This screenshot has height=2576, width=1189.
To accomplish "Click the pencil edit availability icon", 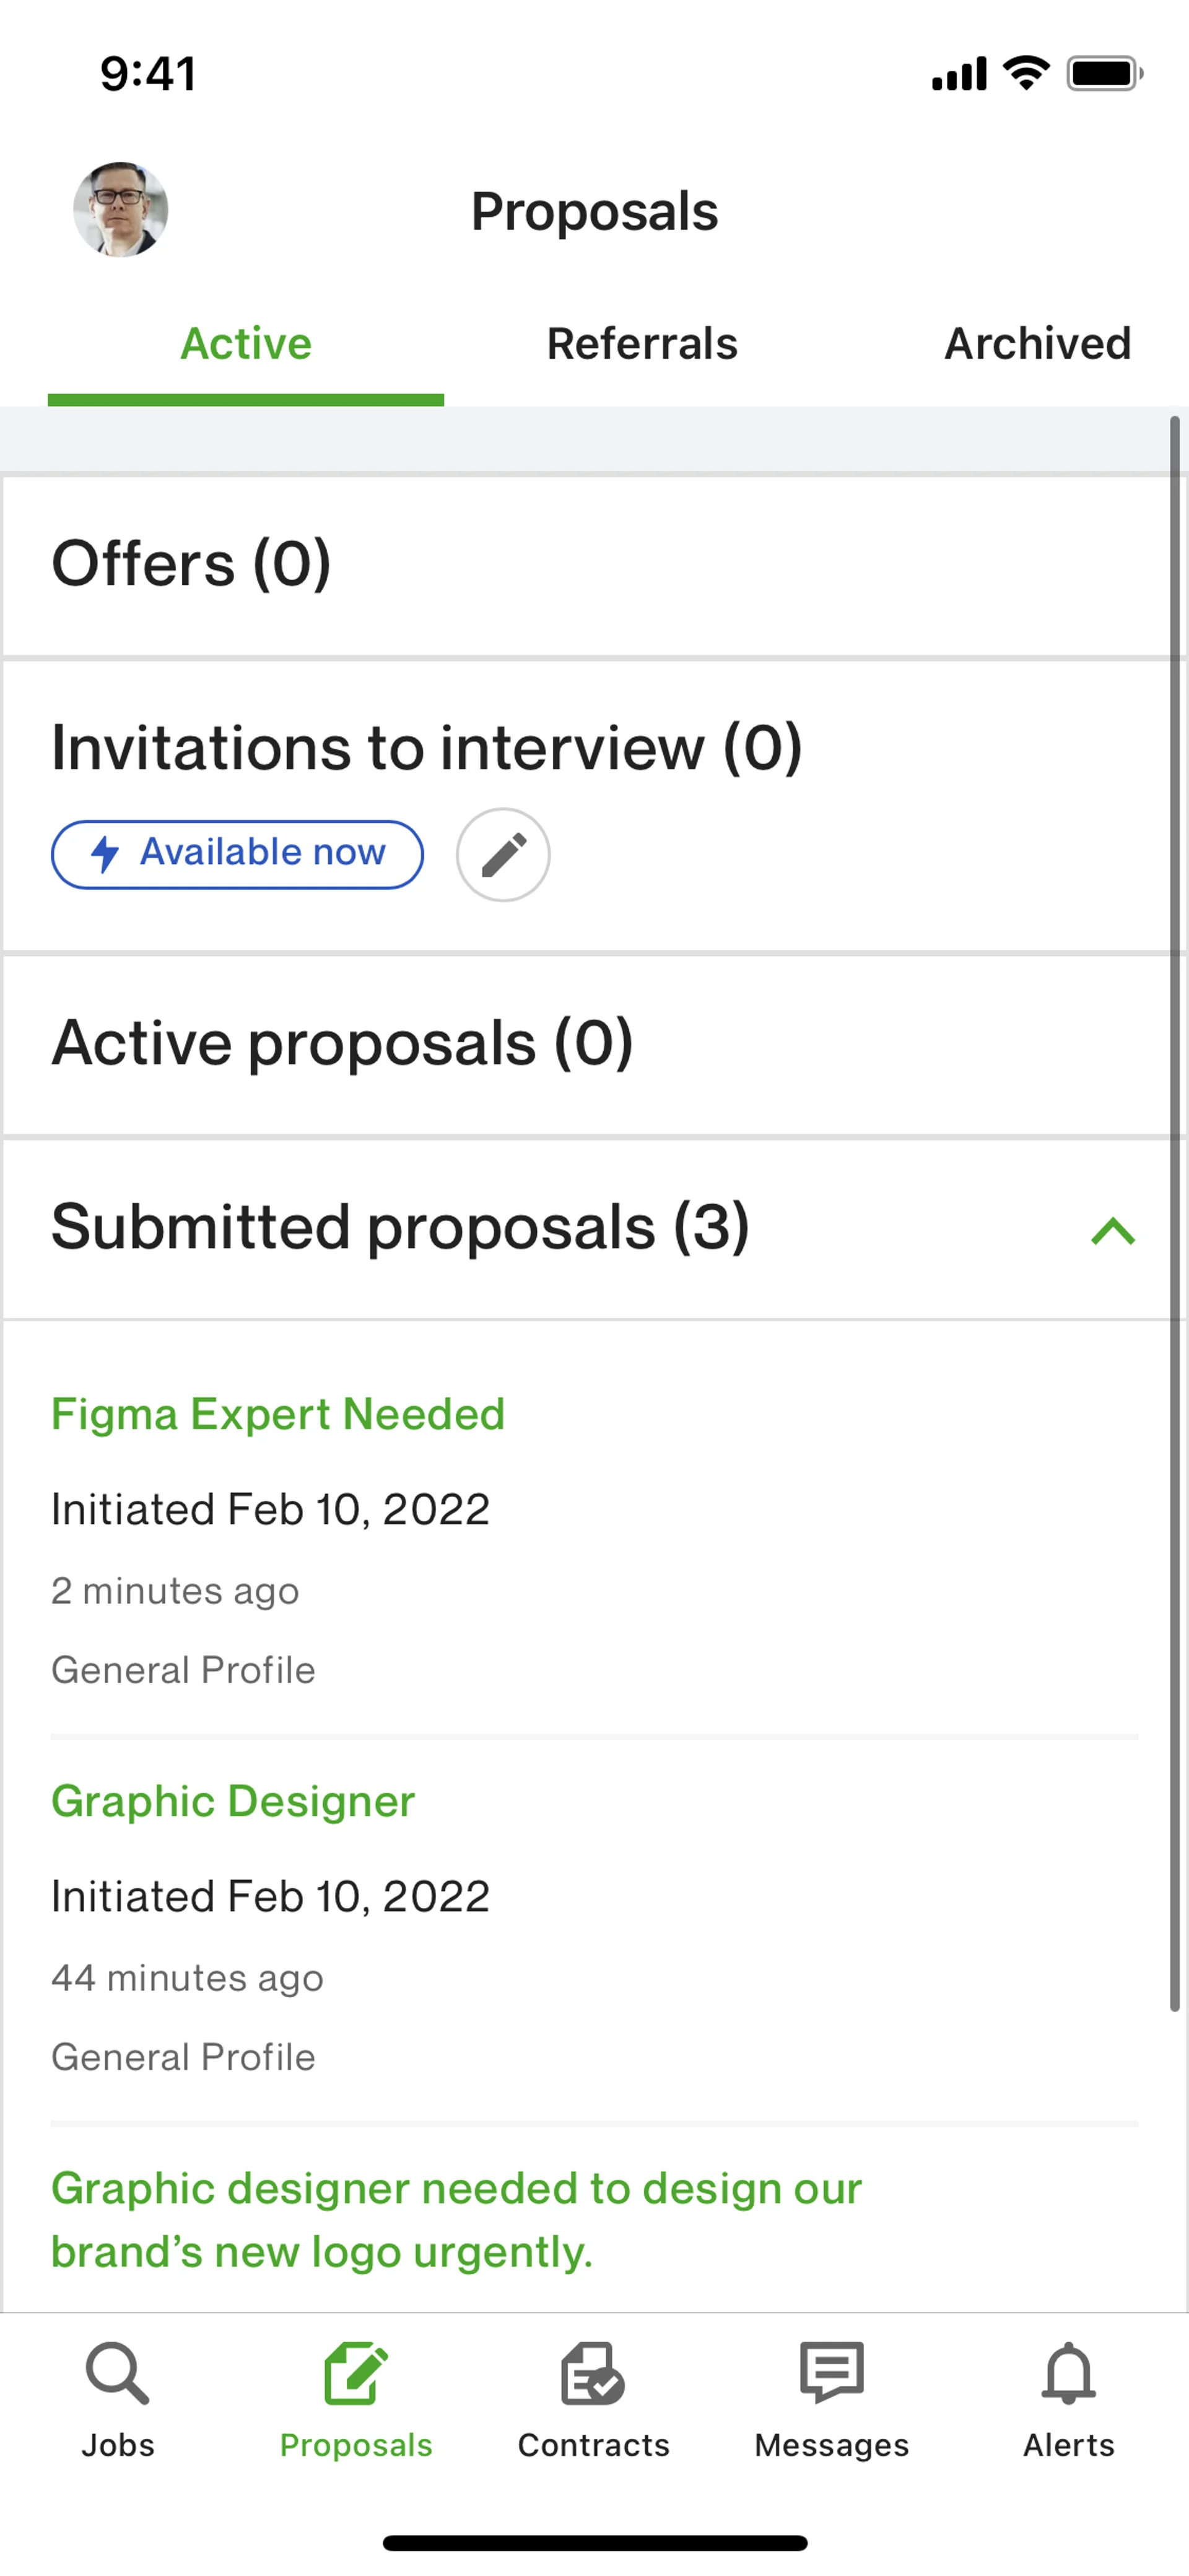I will point(503,855).
